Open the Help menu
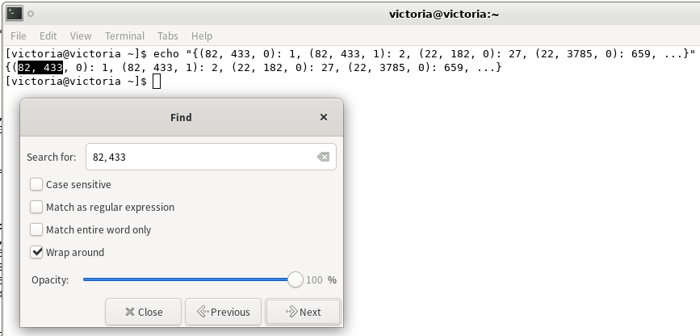This screenshot has height=336, width=700. click(202, 36)
